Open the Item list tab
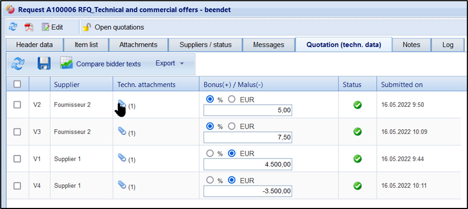The width and height of the screenshot is (468, 209). point(86,45)
